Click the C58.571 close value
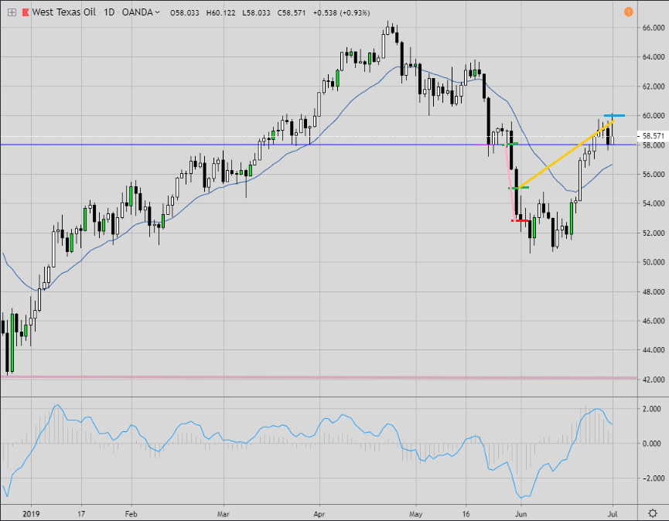 click(292, 13)
